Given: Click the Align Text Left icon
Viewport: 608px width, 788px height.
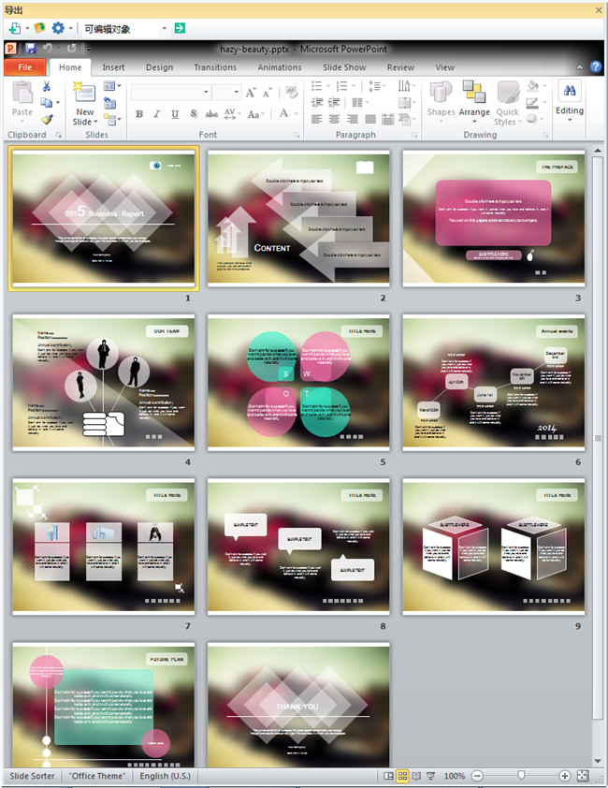Looking at the screenshot, I should click(x=316, y=119).
